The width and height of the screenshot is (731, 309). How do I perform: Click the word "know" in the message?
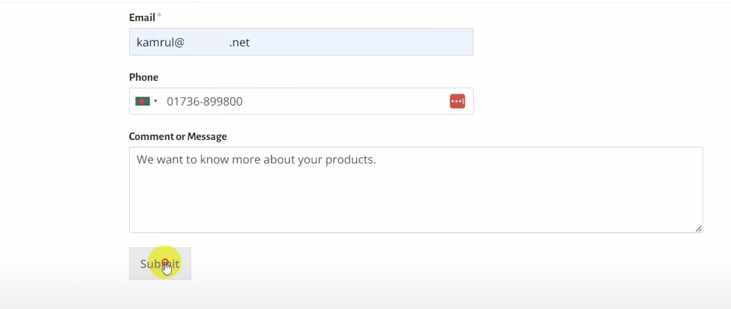click(214, 160)
